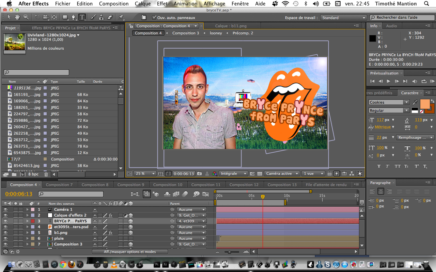Image resolution: width=436 pixels, height=272 pixels.
Task: Hide the Caméra 1 layer
Action: tap(5, 209)
